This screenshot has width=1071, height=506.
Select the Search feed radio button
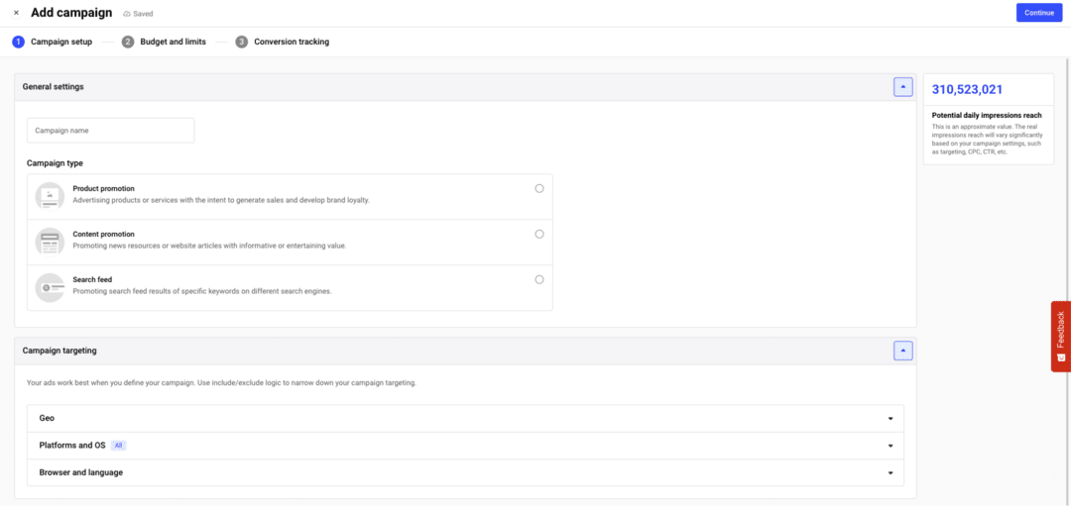(539, 279)
